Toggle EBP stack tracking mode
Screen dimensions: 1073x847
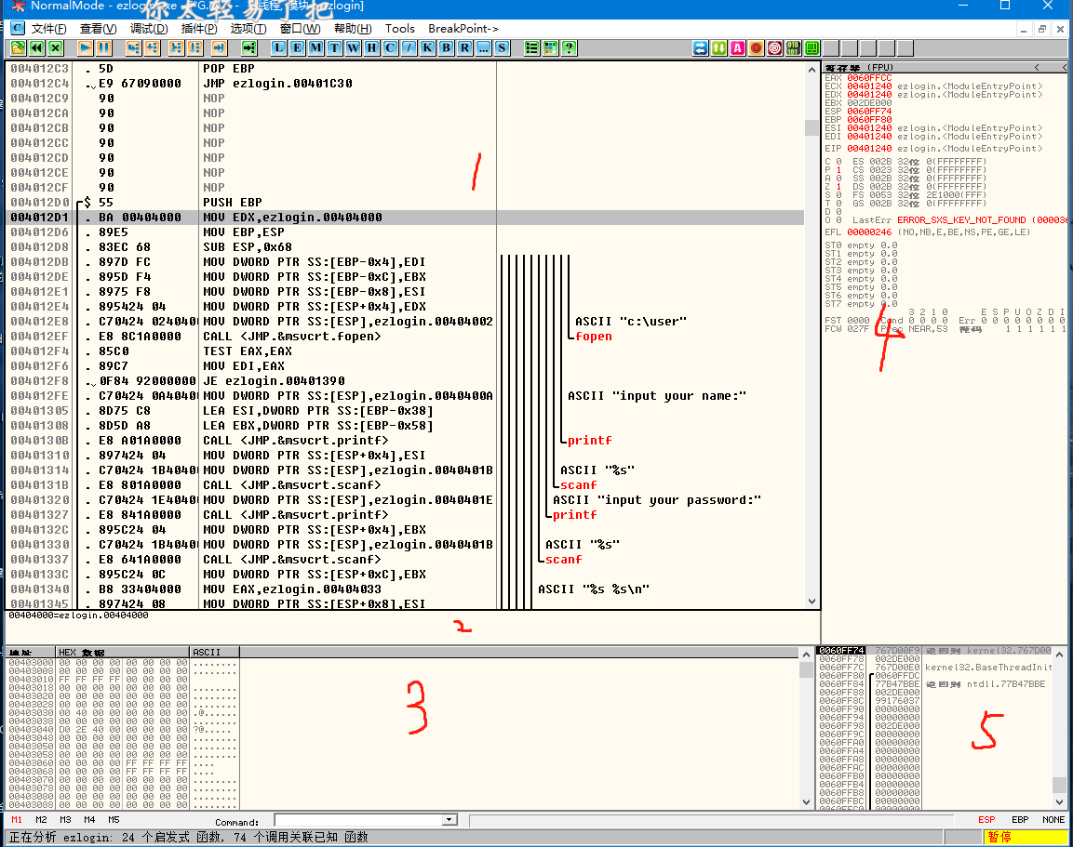pyautogui.click(x=1020, y=820)
